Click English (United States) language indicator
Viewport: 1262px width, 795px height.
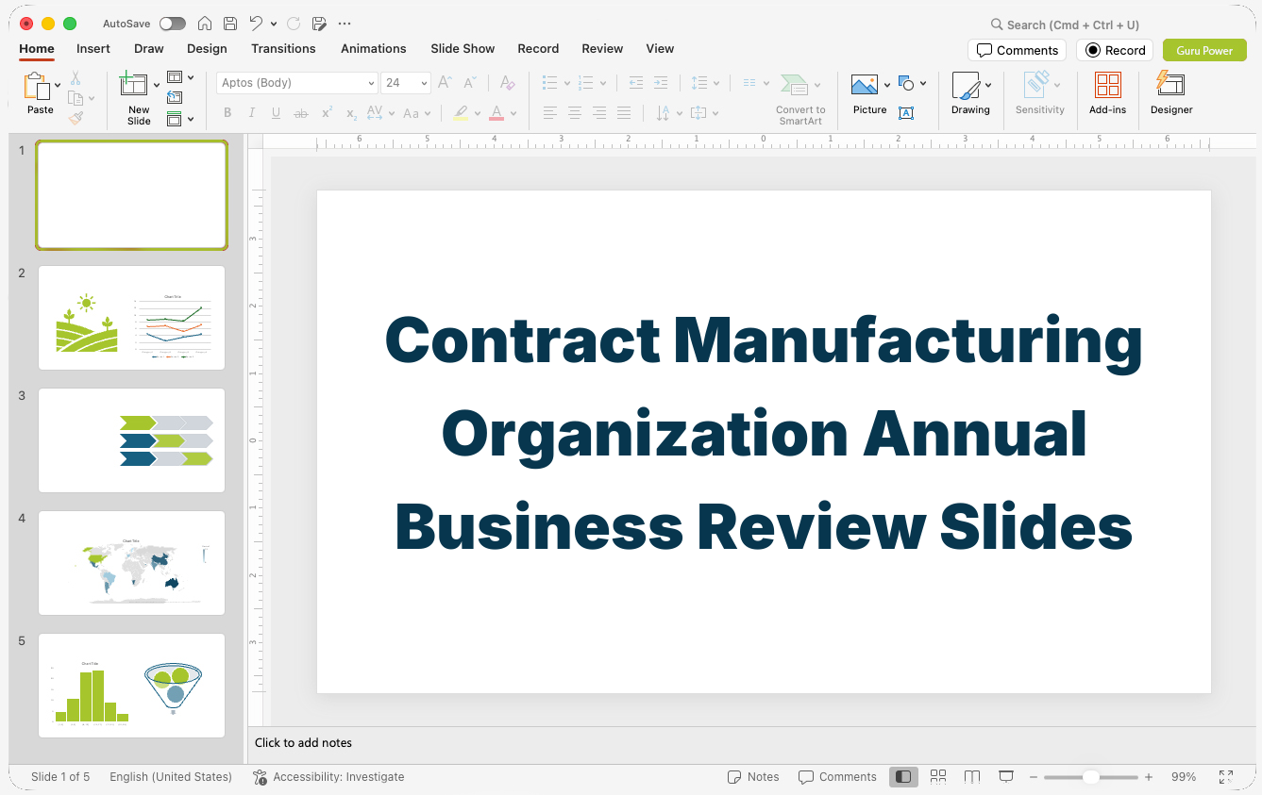click(x=171, y=777)
